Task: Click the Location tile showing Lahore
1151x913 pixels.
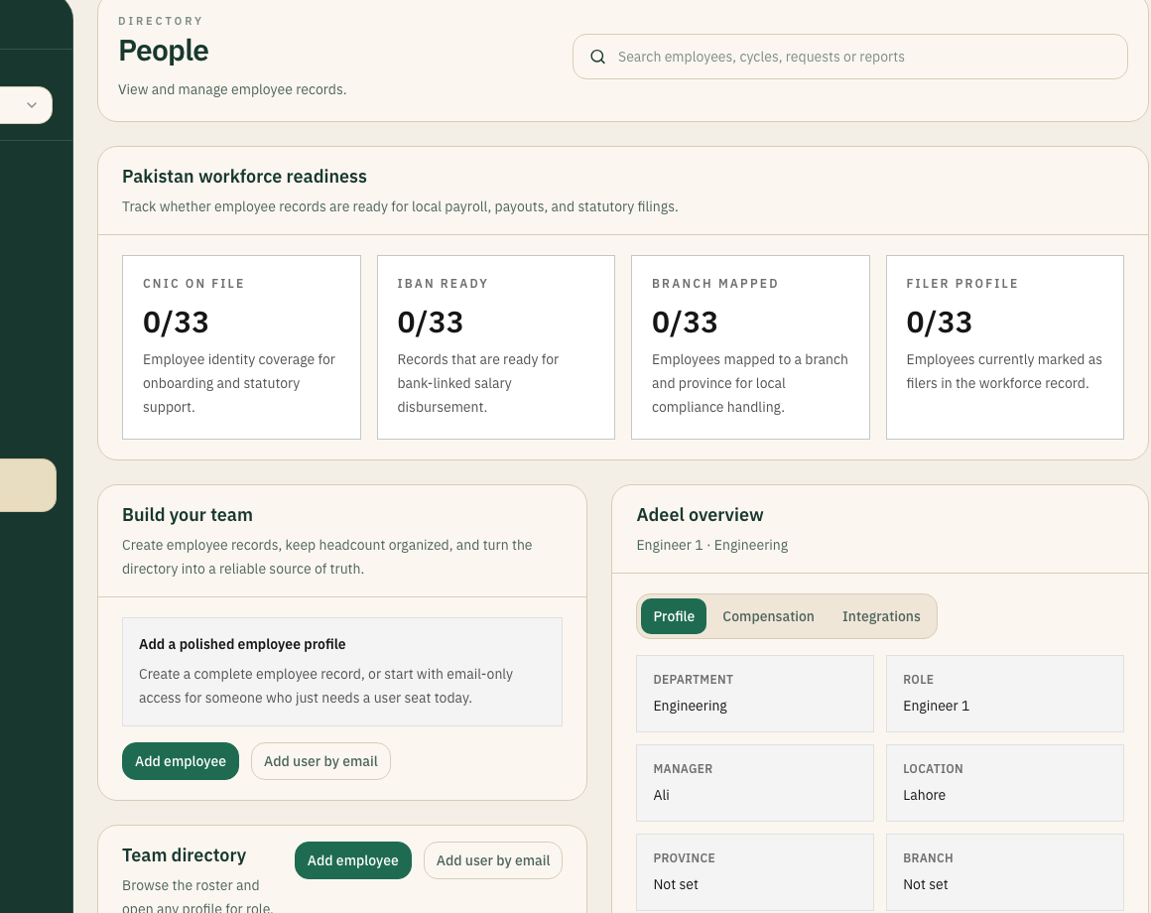Action: point(1005,782)
